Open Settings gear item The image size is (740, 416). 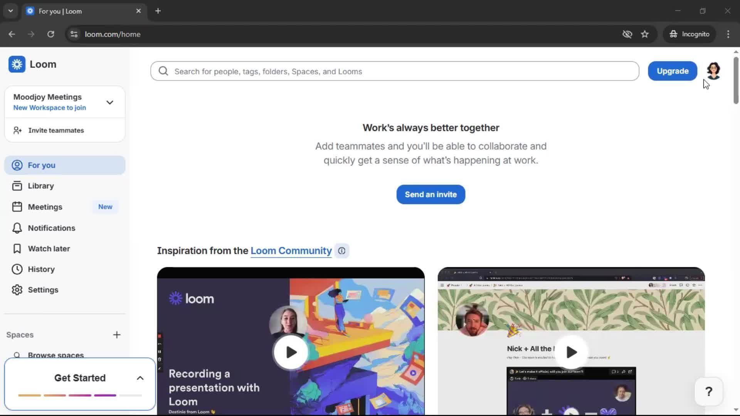pyautogui.click(x=43, y=290)
